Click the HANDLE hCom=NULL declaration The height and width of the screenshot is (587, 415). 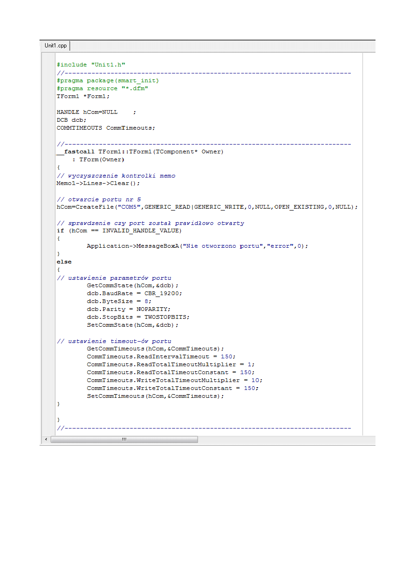pos(87,112)
